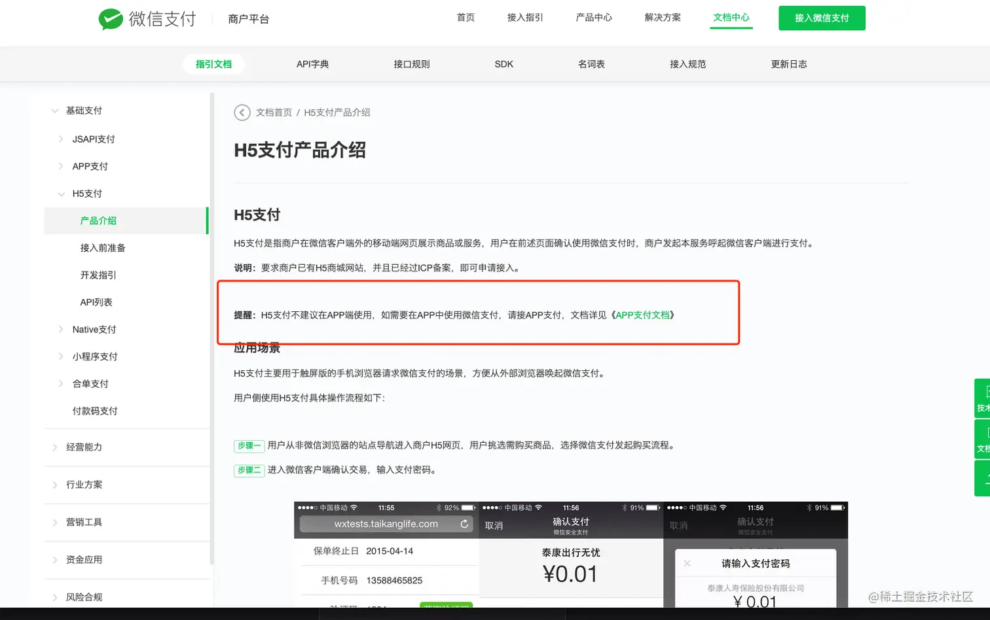Click the H5支付产品介绍 page title
Screen dimensions: 990x620
300,150
